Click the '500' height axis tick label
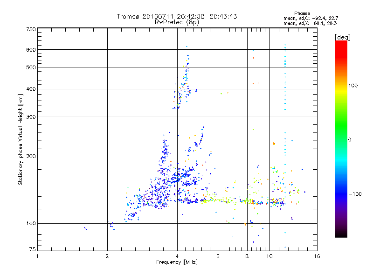This screenshot has width=373, height=279. (x=31, y=67)
